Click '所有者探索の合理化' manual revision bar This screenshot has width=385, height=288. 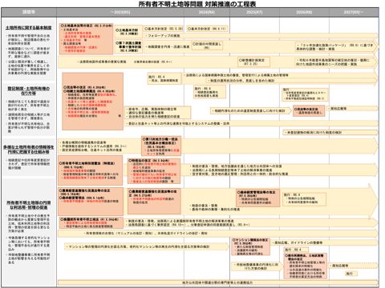[x=218, y=234]
